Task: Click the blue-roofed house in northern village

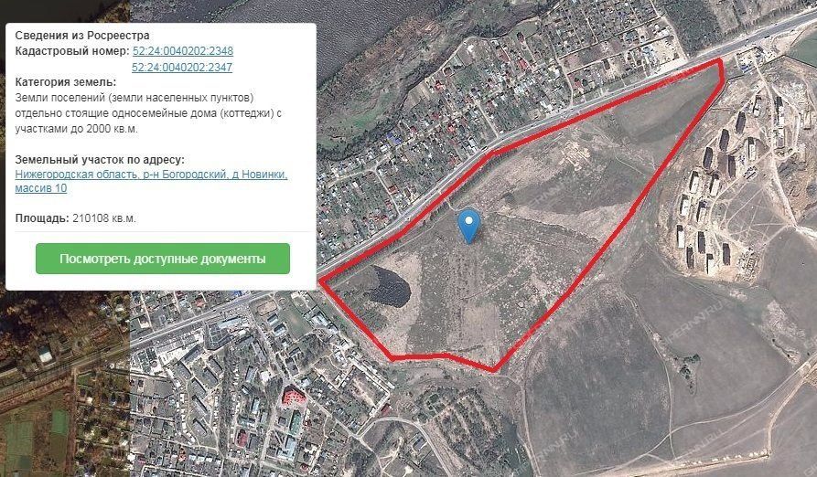Action: point(394,139)
